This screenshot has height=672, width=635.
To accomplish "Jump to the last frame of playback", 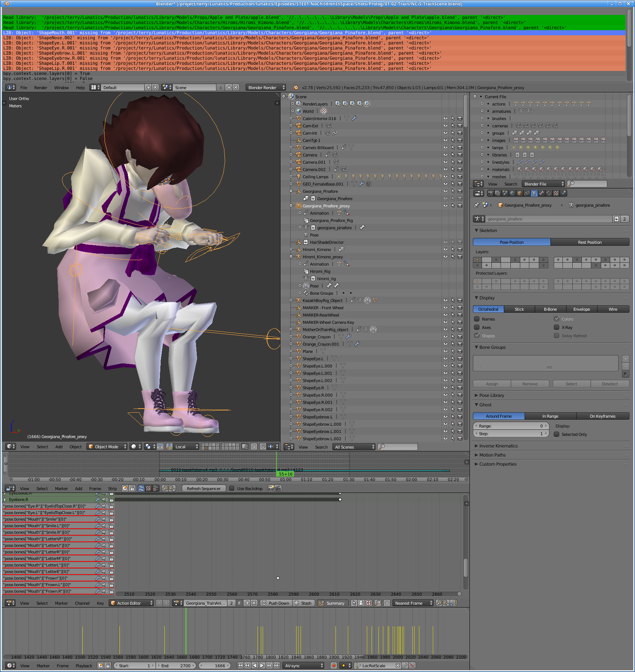I will point(277,665).
